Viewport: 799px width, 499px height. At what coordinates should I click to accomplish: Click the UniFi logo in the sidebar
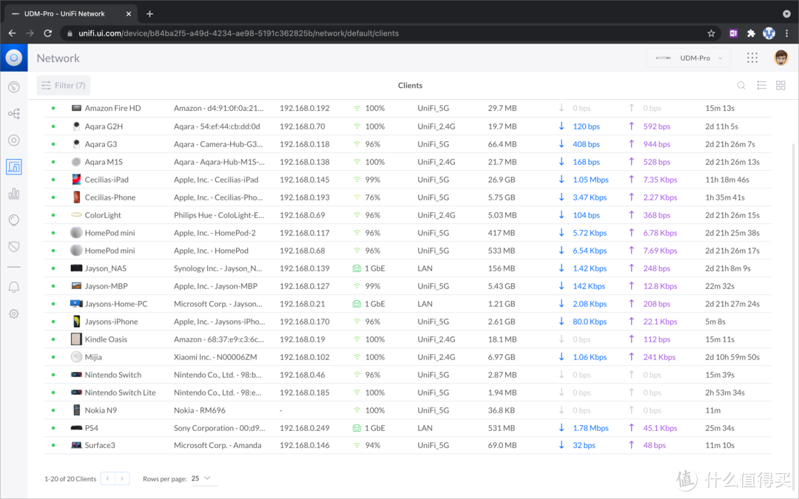14,58
